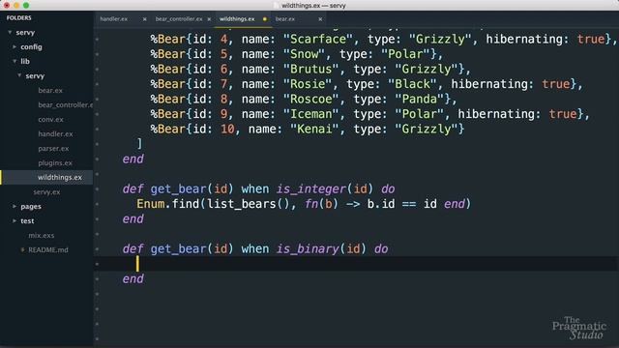Click the name "Snow" in the code
The height and width of the screenshot is (348, 619).
pos(304,54)
